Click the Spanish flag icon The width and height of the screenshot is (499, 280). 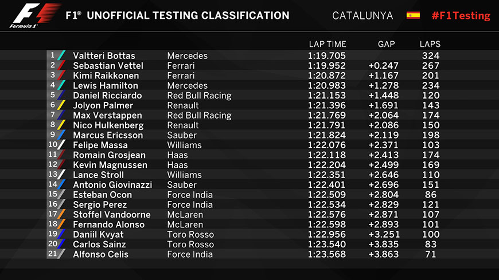(413, 15)
